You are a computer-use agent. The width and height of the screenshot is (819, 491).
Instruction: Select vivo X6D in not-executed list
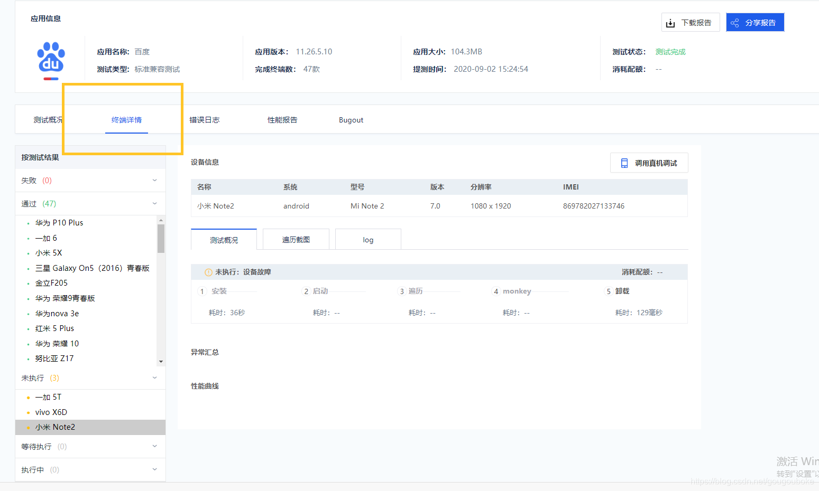click(x=51, y=412)
